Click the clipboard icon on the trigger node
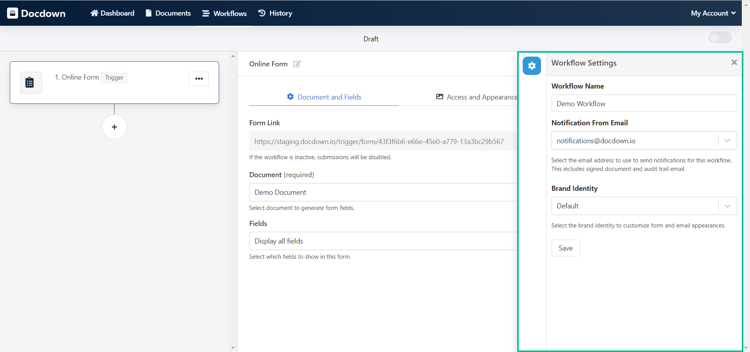This screenshot has height=352, width=750. (30, 82)
